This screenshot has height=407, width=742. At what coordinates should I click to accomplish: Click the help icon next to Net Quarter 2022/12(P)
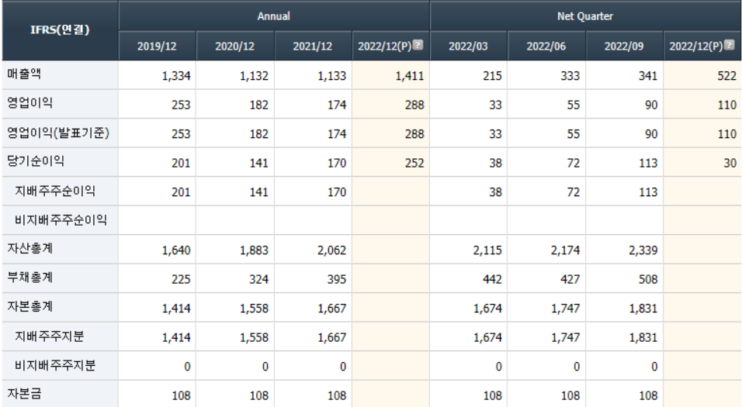730,45
